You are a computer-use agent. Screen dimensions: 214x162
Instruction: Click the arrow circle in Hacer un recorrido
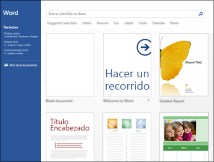coord(144,47)
